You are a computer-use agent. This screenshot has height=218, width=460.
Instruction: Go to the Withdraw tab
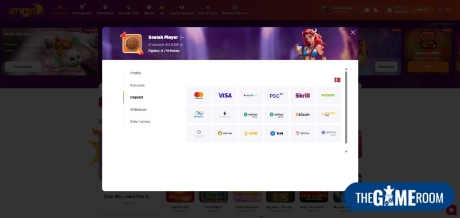click(x=138, y=110)
